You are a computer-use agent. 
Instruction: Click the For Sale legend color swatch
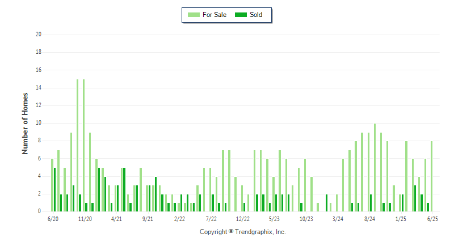tap(194, 15)
